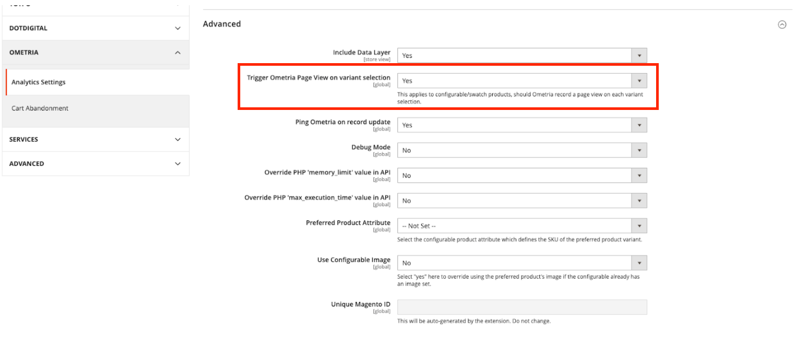Click the 'This will be auto-generated' note
This screenshot has height=343, width=797.
tap(474, 321)
